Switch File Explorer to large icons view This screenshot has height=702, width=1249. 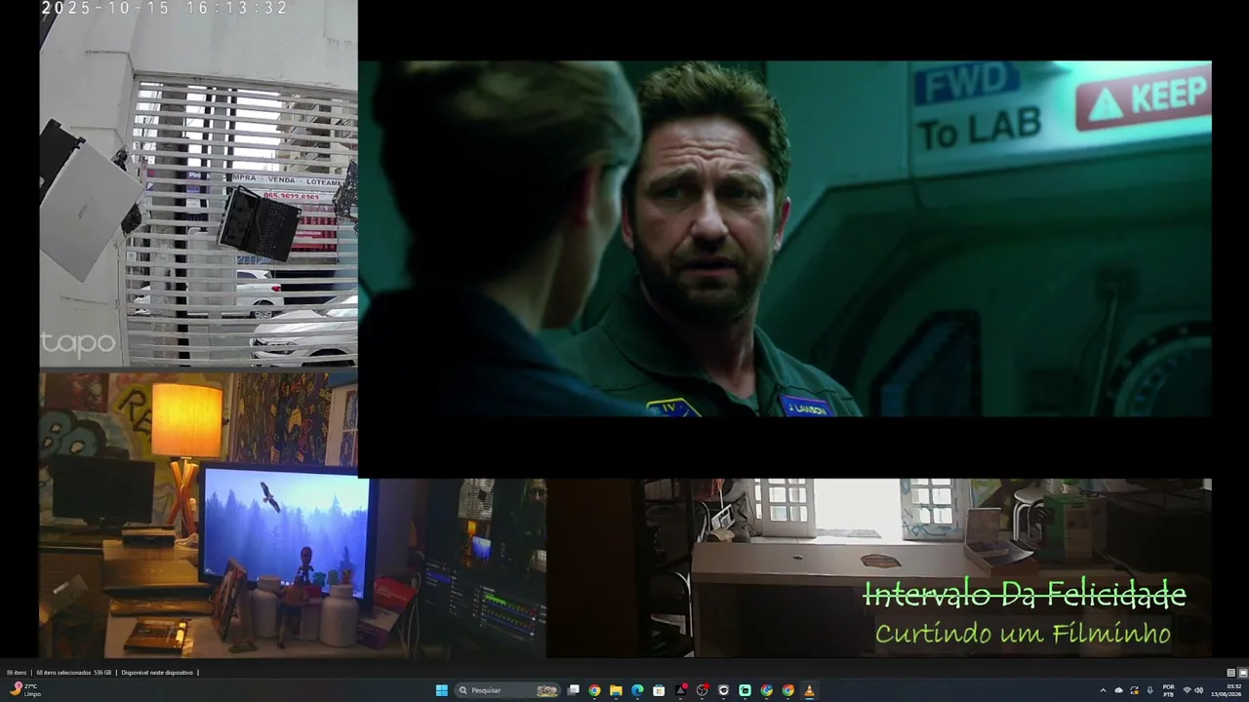(x=1243, y=673)
